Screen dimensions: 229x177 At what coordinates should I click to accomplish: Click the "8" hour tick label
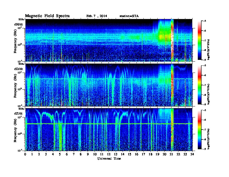tap(81, 154)
